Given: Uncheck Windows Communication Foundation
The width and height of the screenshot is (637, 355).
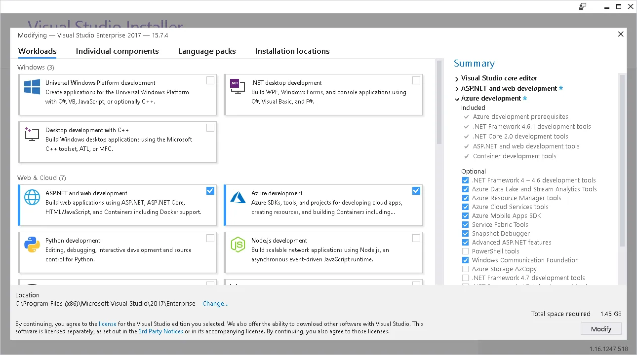Looking at the screenshot, I should pyautogui.click(x=465, y=260).
